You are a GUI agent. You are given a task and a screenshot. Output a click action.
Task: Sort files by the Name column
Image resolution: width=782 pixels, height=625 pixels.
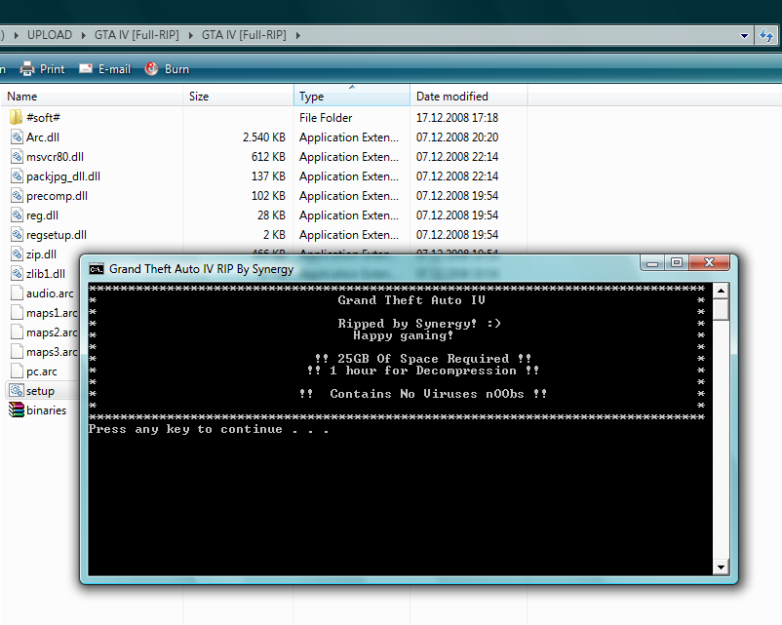coord(92,96)
